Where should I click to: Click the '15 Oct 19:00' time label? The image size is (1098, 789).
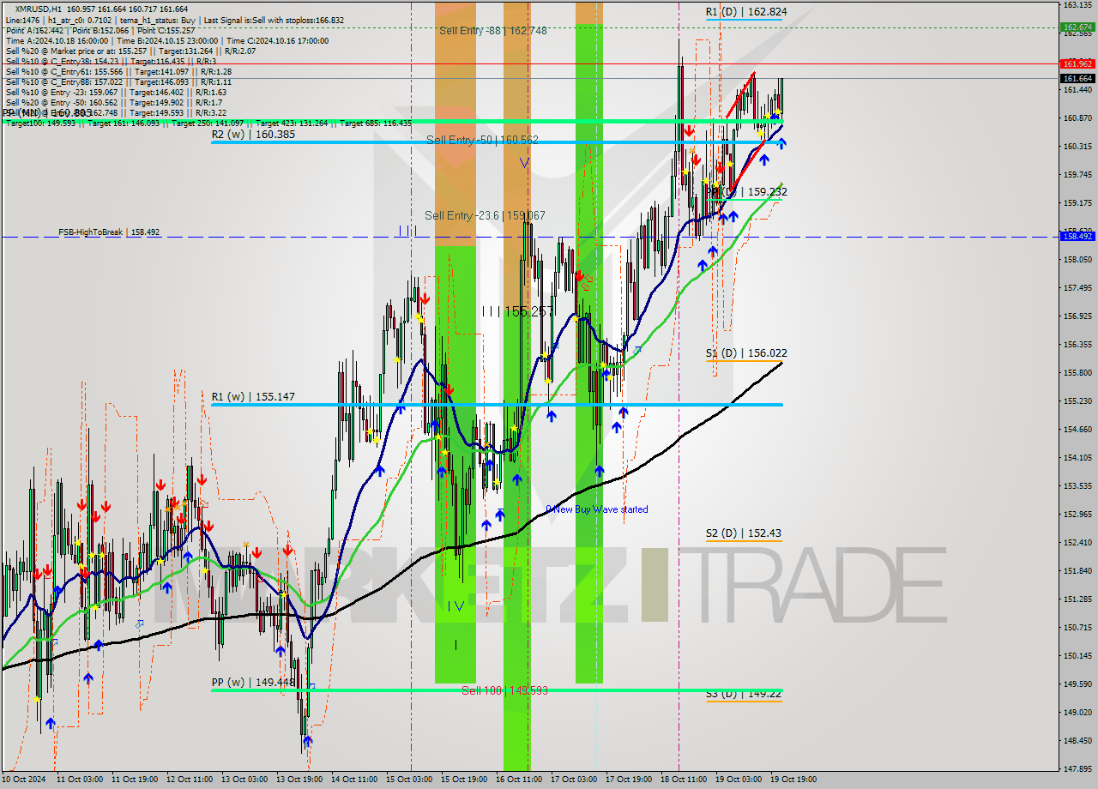tap(464, 780)
